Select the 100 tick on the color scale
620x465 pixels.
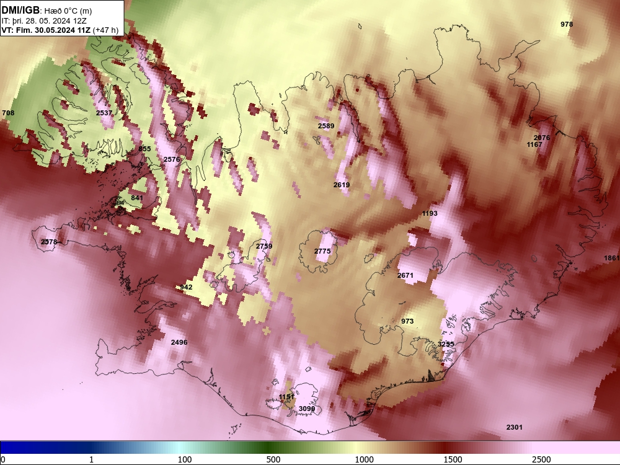185,459
